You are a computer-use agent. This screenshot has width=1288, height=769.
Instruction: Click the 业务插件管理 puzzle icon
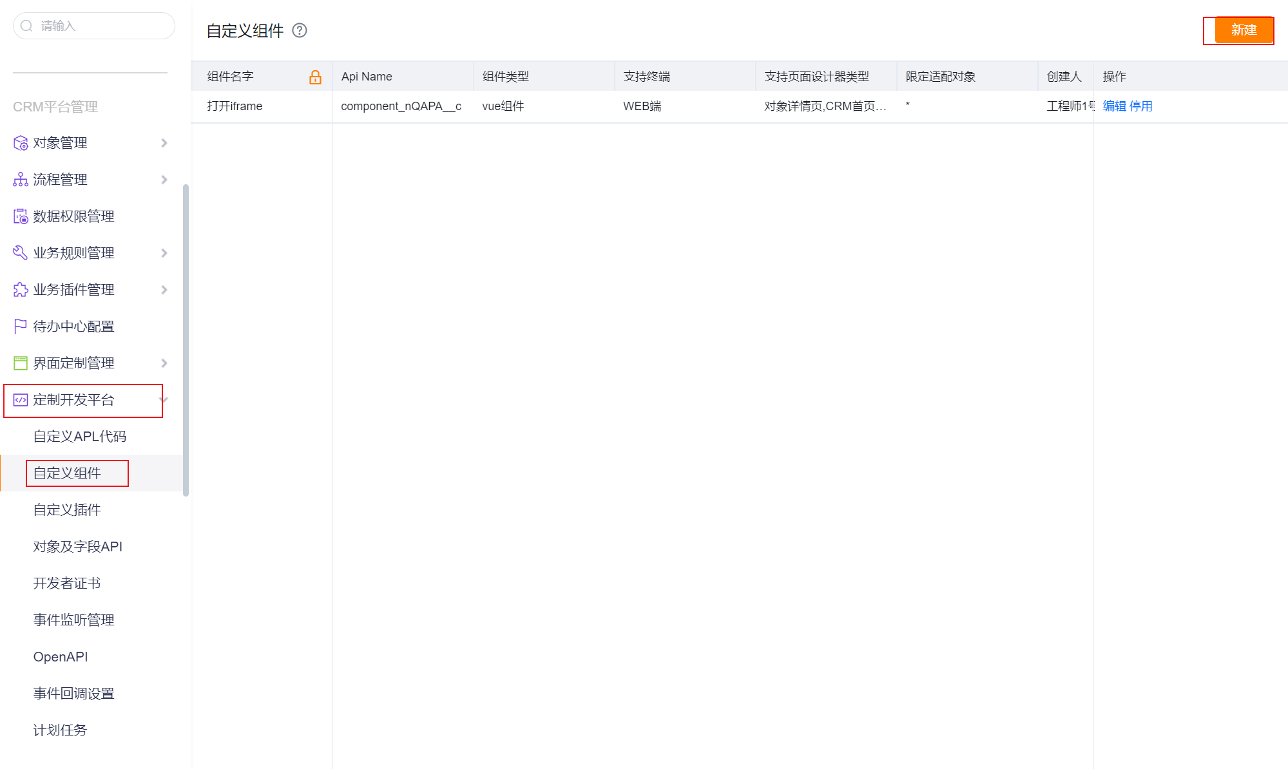click(x=21, y=290)
